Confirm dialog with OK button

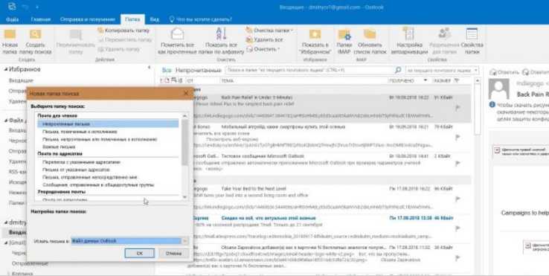[x=139, y=253]
